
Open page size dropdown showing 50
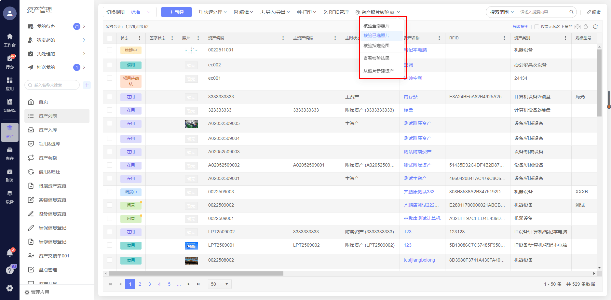[x=220, y=284]
